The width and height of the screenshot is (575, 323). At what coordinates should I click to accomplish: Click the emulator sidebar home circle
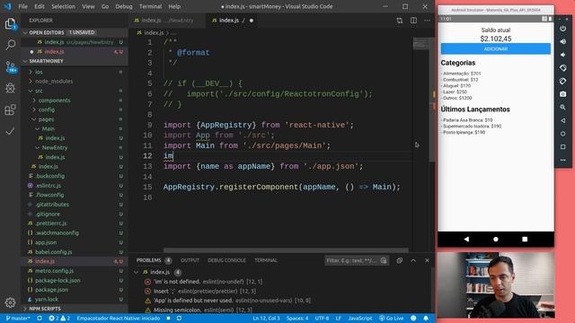[563, 134]
